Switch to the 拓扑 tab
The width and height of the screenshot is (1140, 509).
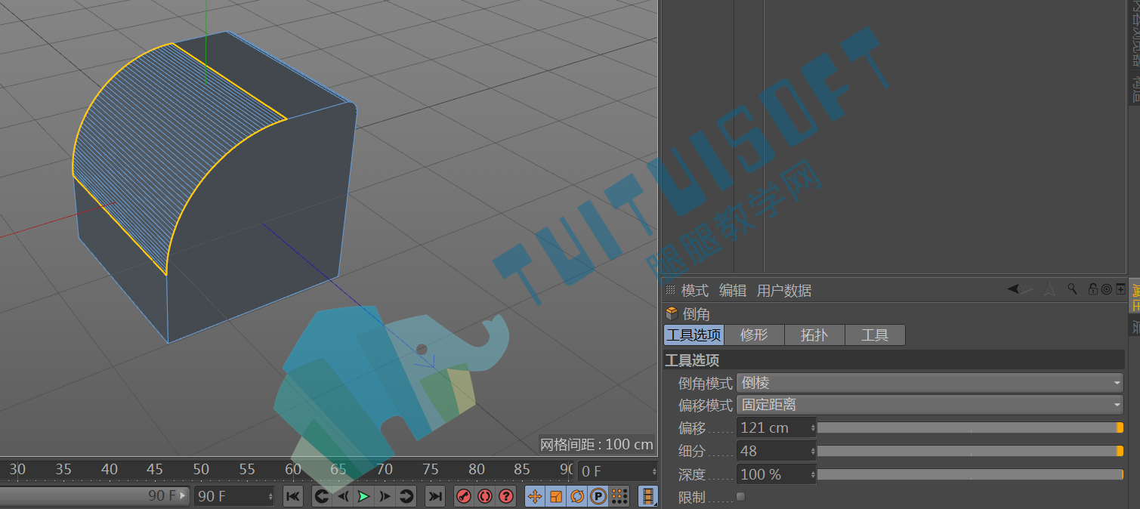(814, 335)
